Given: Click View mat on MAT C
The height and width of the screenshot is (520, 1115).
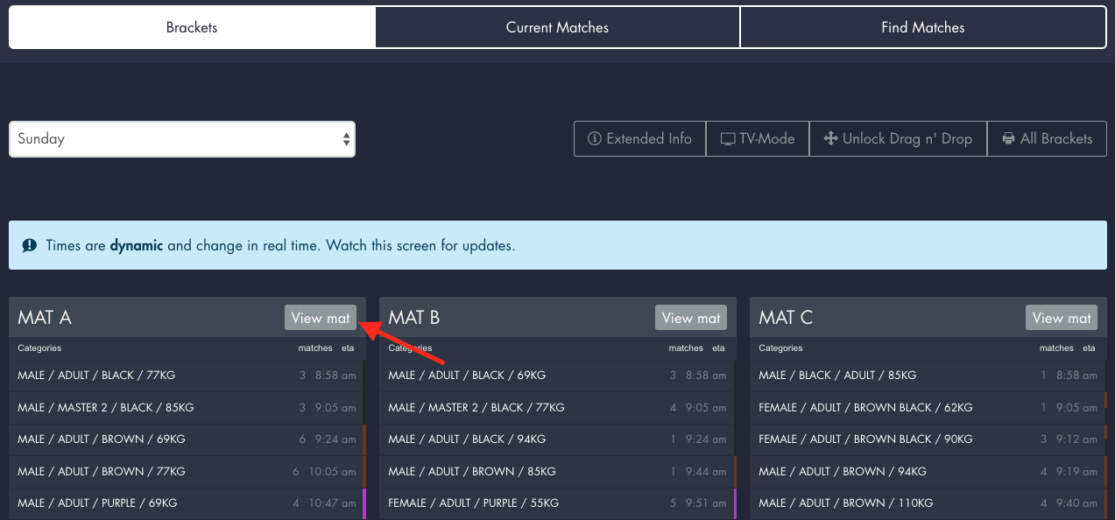Looking at the screenshot, I should coord(1061,317).
